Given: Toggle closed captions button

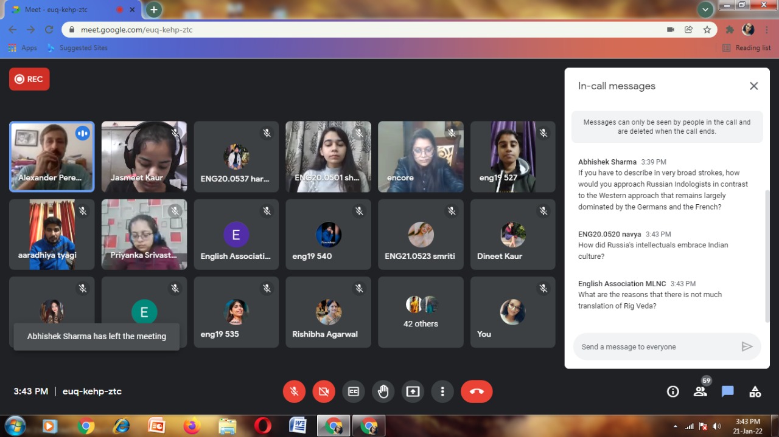Looking at the screenshot, I should 353,391.
